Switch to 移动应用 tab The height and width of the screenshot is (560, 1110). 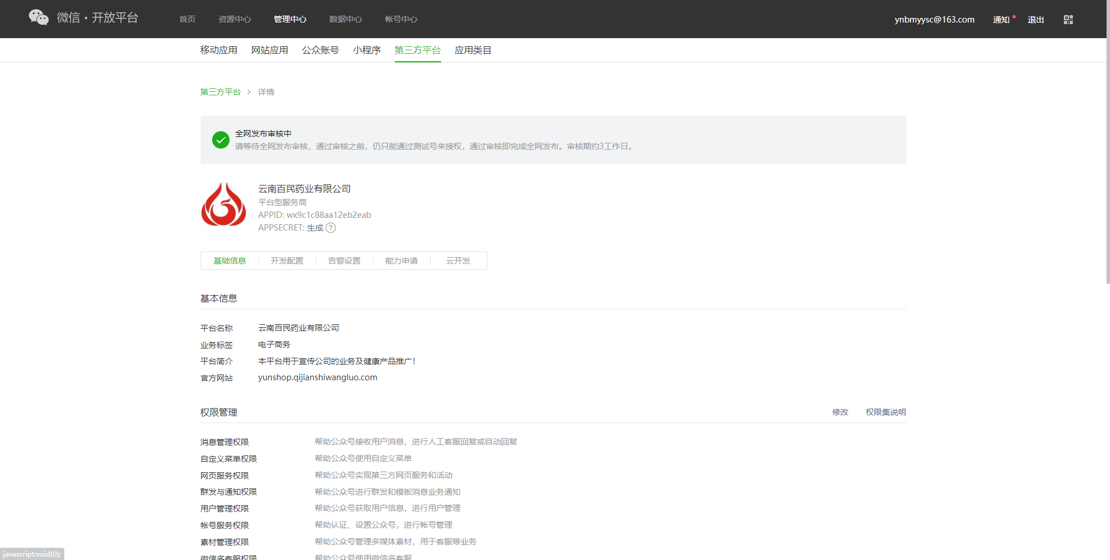219,50
